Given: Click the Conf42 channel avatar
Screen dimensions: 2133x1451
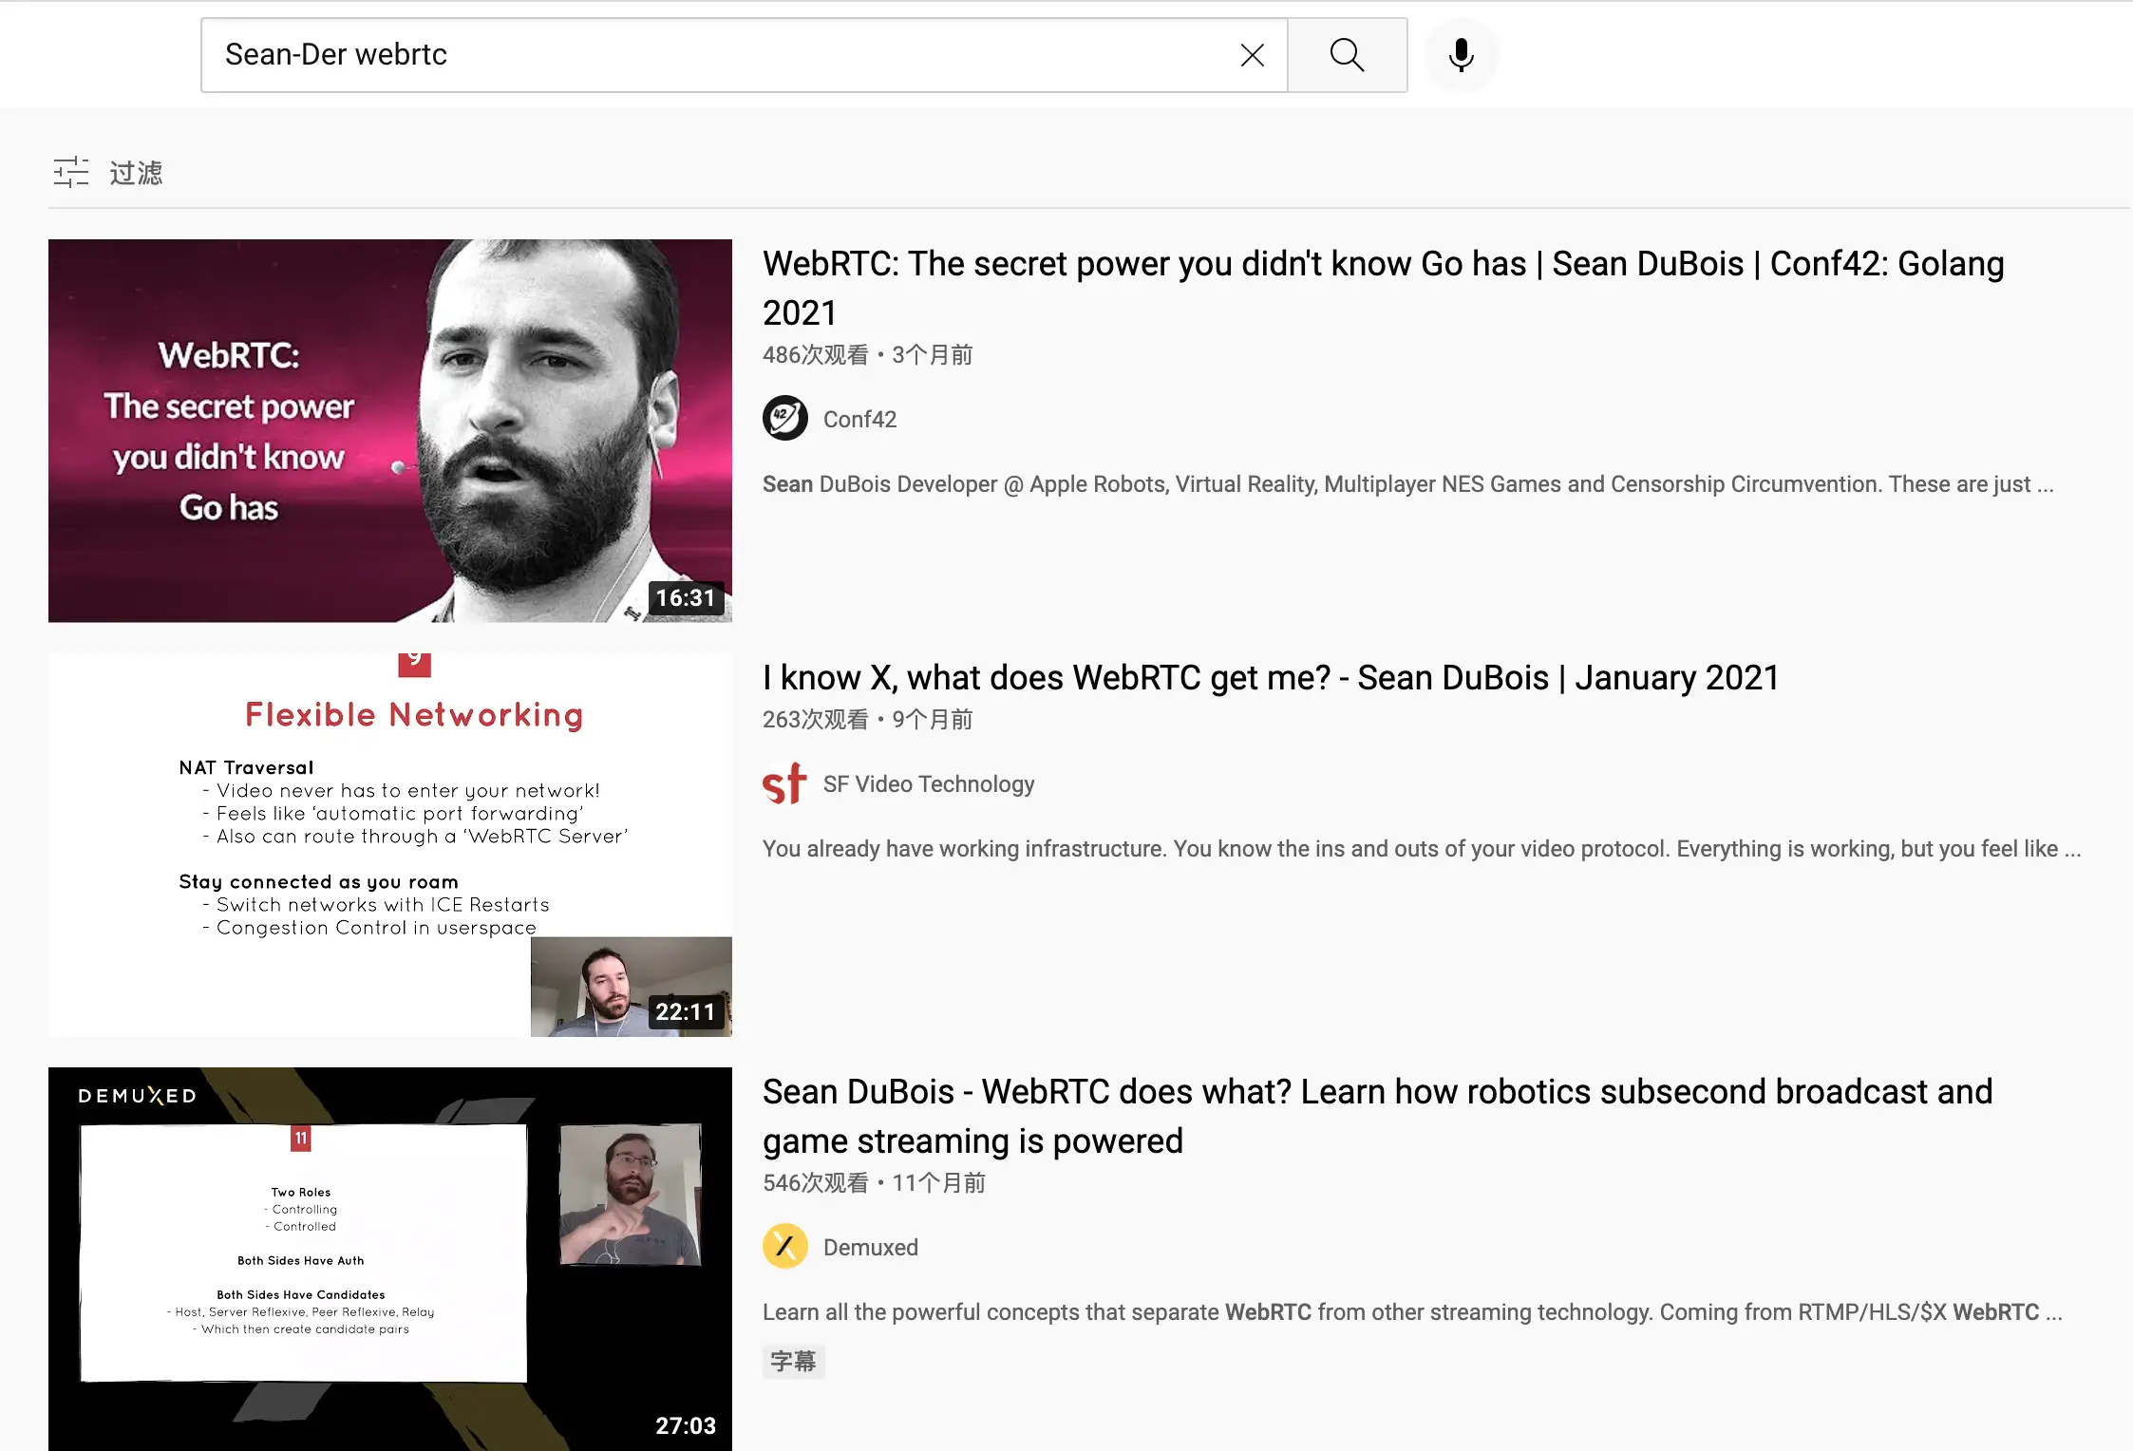Looking at the screenshot, I should click(784, 418).
